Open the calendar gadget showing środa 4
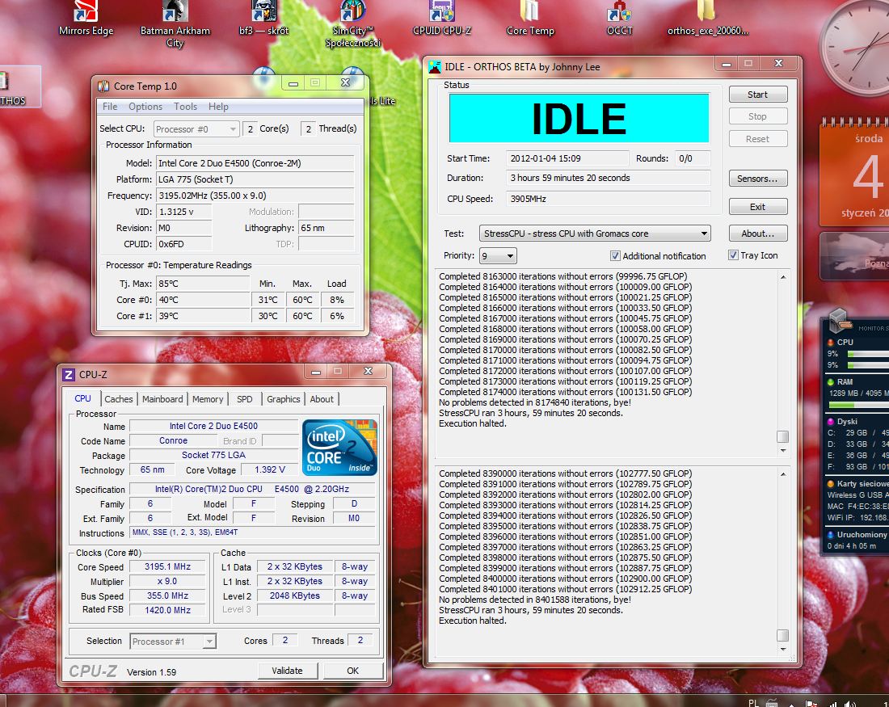This screenshot has width=889, height=707. click(855, 173)
